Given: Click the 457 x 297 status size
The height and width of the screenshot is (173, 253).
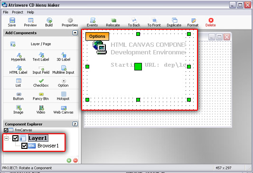Looking at the screenshot, I should point(224,168).
